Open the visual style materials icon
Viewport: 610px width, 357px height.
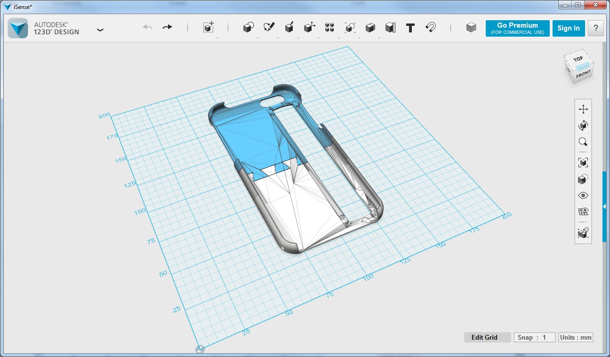coord(583,179)
